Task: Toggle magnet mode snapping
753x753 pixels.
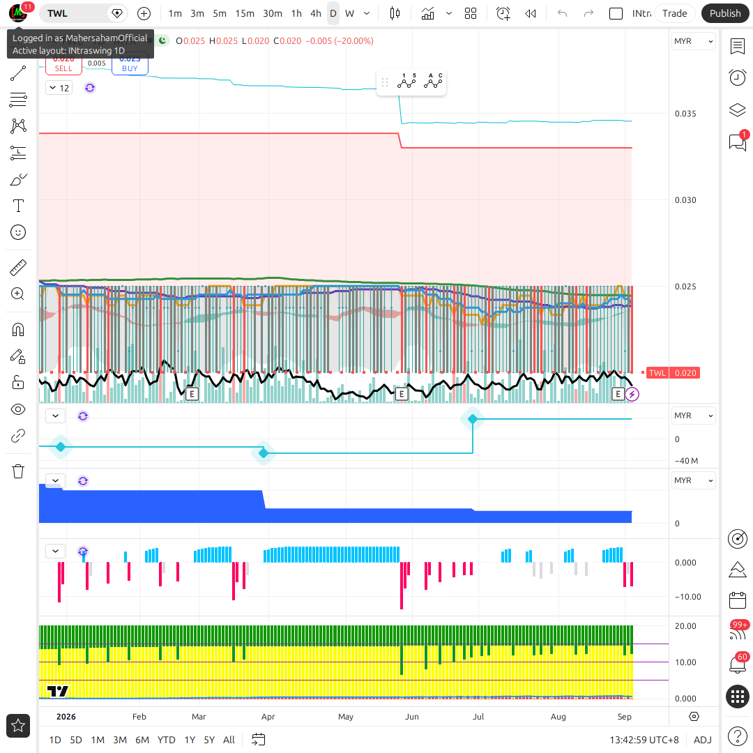Action: coord(18,330)
